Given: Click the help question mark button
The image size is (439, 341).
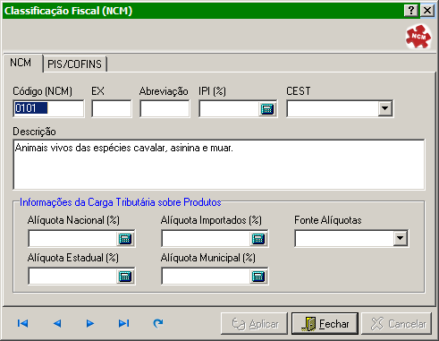Looking at the screenshot, I should click(411, 11).
